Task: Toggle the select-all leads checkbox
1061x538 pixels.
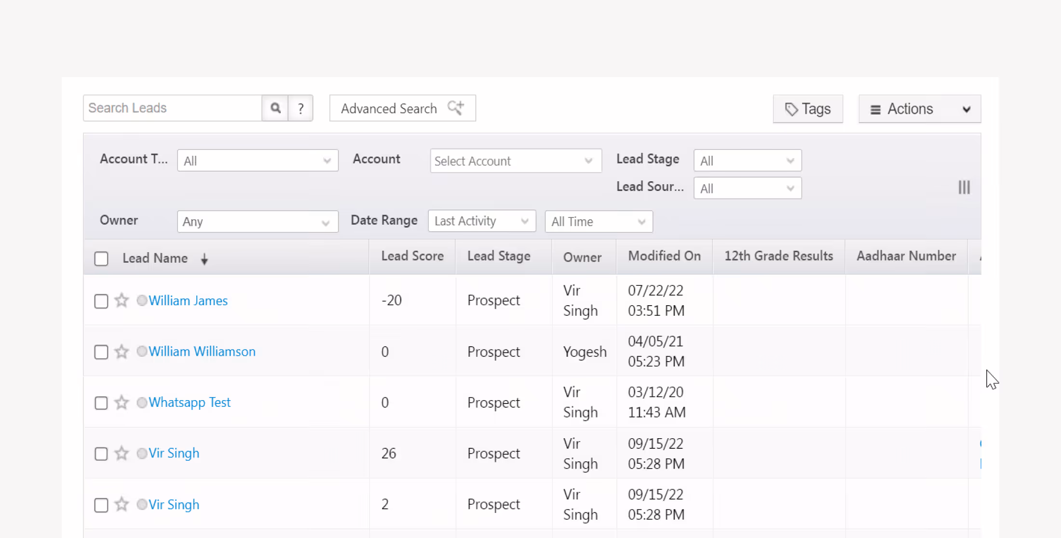Action: (x=101, y=258)
